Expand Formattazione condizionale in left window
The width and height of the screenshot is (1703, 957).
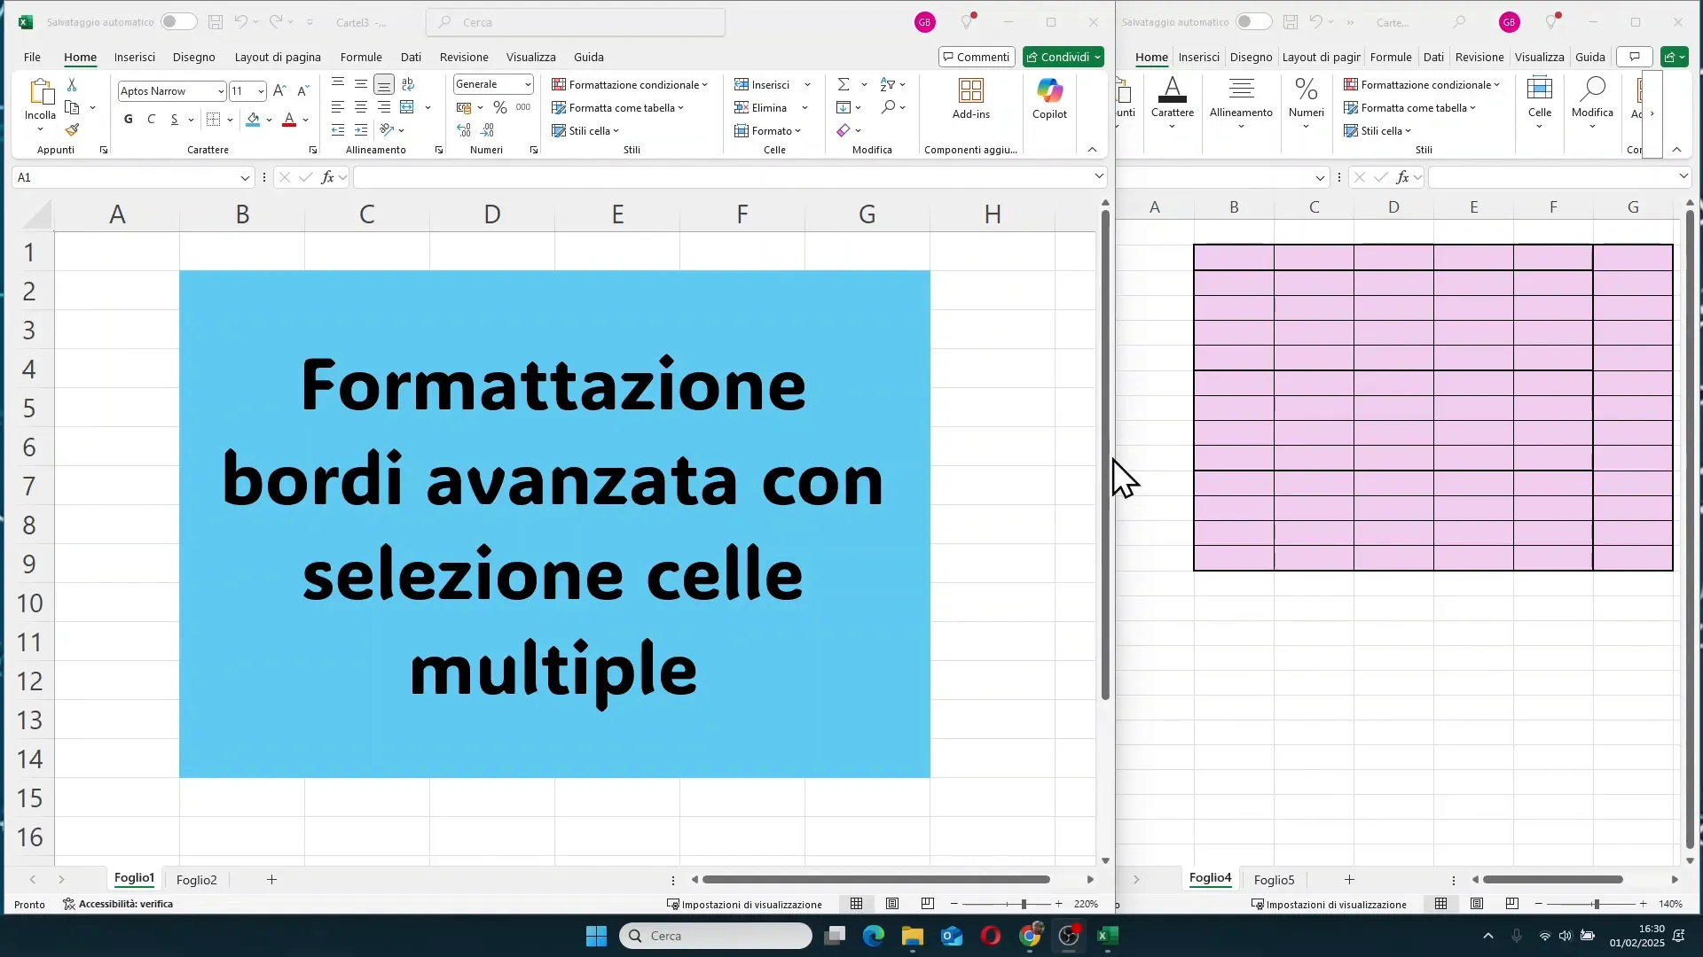(x=630, y=84)
